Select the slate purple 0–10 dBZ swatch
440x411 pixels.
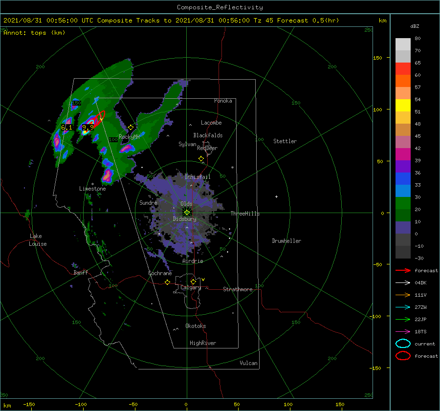point(403,228)
